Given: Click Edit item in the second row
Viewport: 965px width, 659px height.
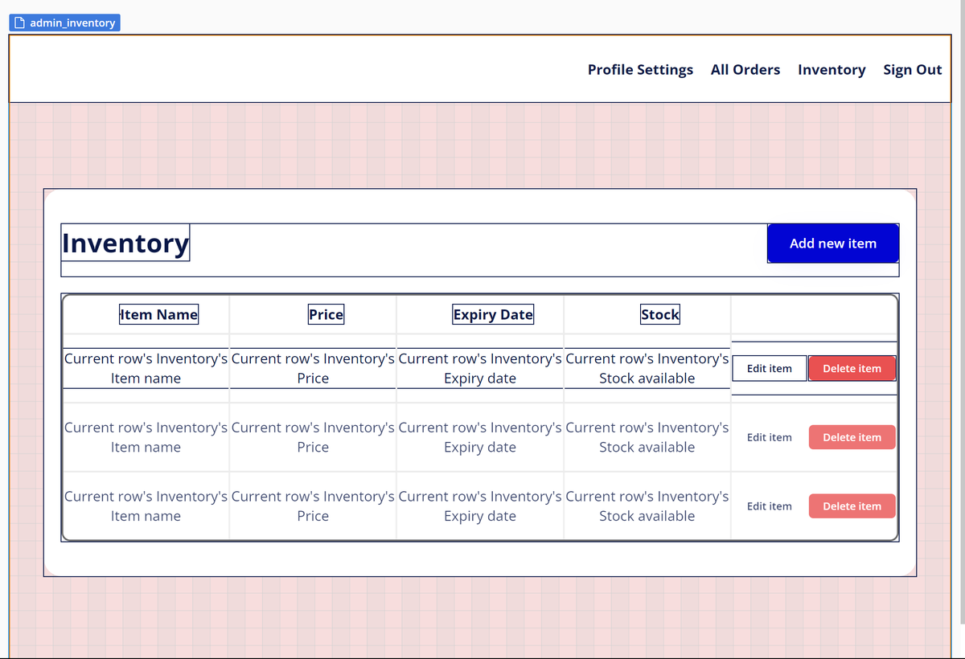Looking at the screenshot, I should (770, 437).
